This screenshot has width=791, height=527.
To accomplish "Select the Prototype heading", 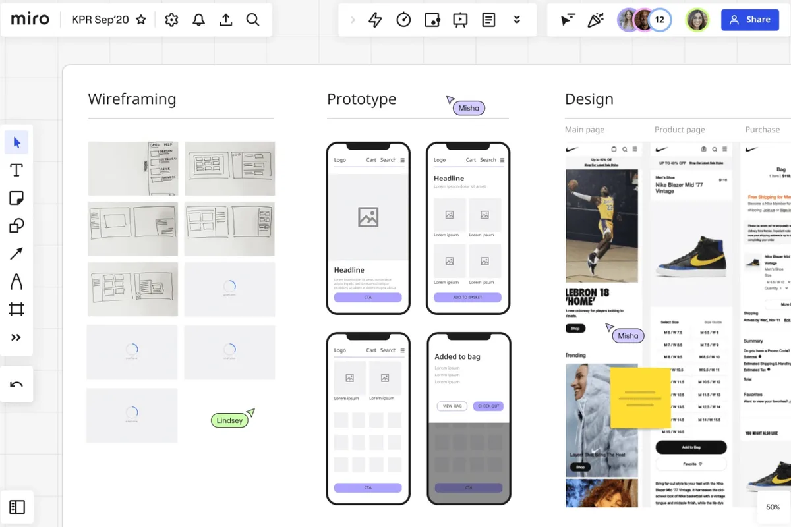I will click(x=362, y=99).
